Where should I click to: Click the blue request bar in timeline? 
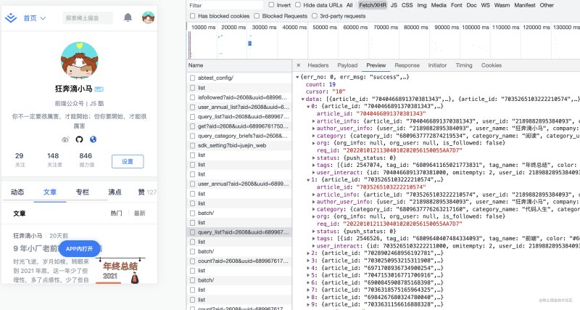click(249, 44)
